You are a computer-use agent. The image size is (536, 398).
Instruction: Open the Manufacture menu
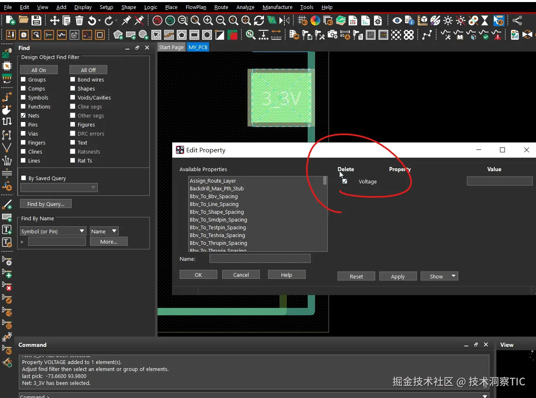[277, 7]
